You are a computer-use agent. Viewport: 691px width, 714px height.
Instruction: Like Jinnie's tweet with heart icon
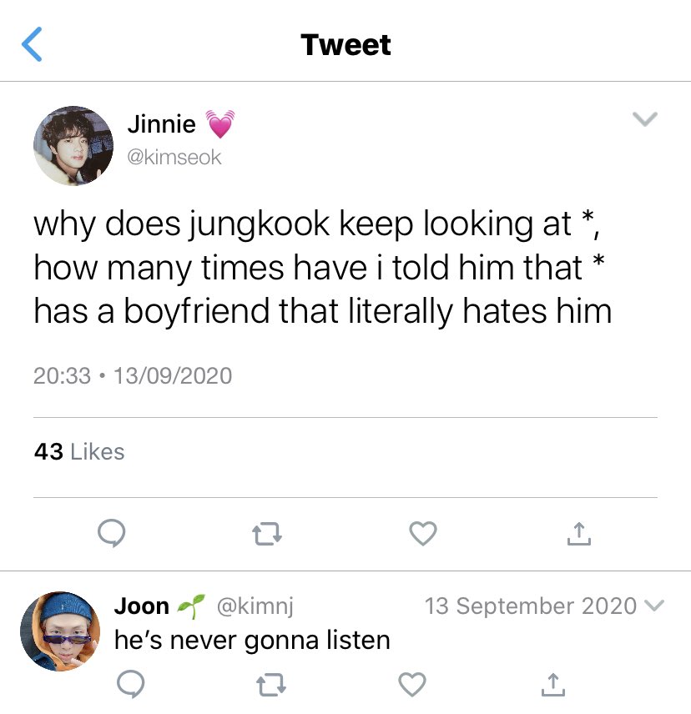point(423,533)
